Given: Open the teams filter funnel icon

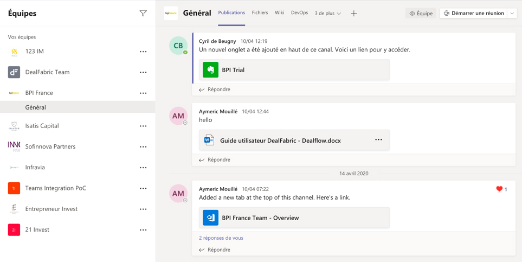Looking at the screenshot, I should 143,14.
